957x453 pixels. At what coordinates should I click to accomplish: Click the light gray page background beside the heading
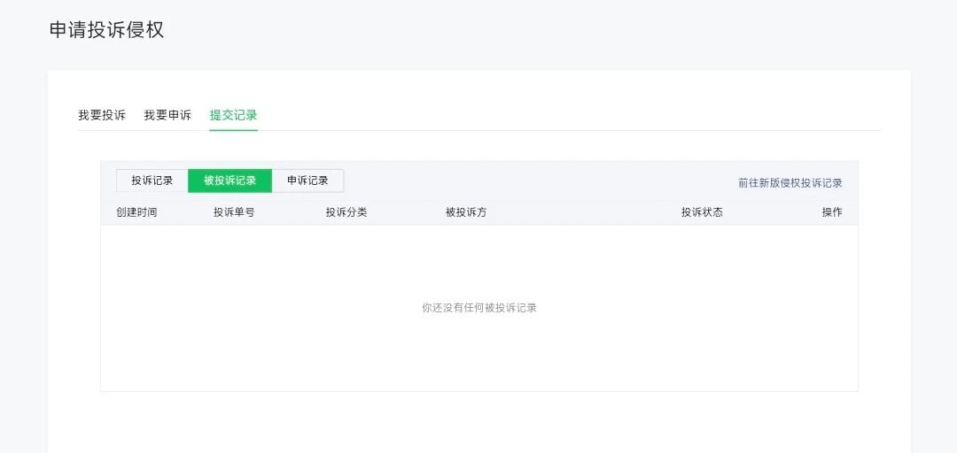549,30
